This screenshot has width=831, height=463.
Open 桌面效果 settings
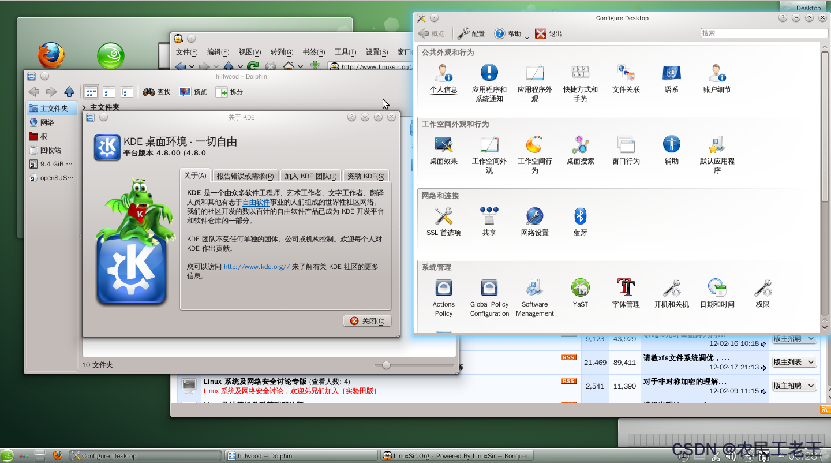pyautogui.click(x=443, y=151)
